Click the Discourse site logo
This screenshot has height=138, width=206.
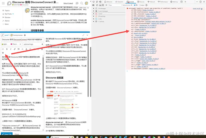pyautogui.click(x=9, y=3)
